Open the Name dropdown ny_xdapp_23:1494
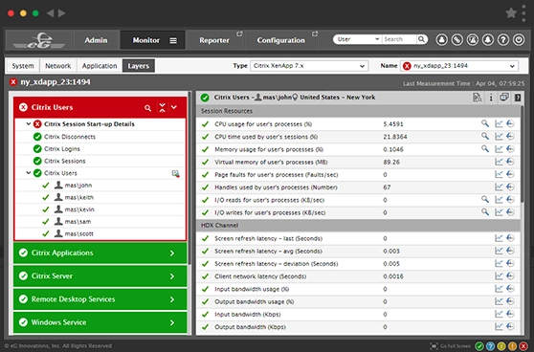Screen dimensions: 534x352 [459, 66]
